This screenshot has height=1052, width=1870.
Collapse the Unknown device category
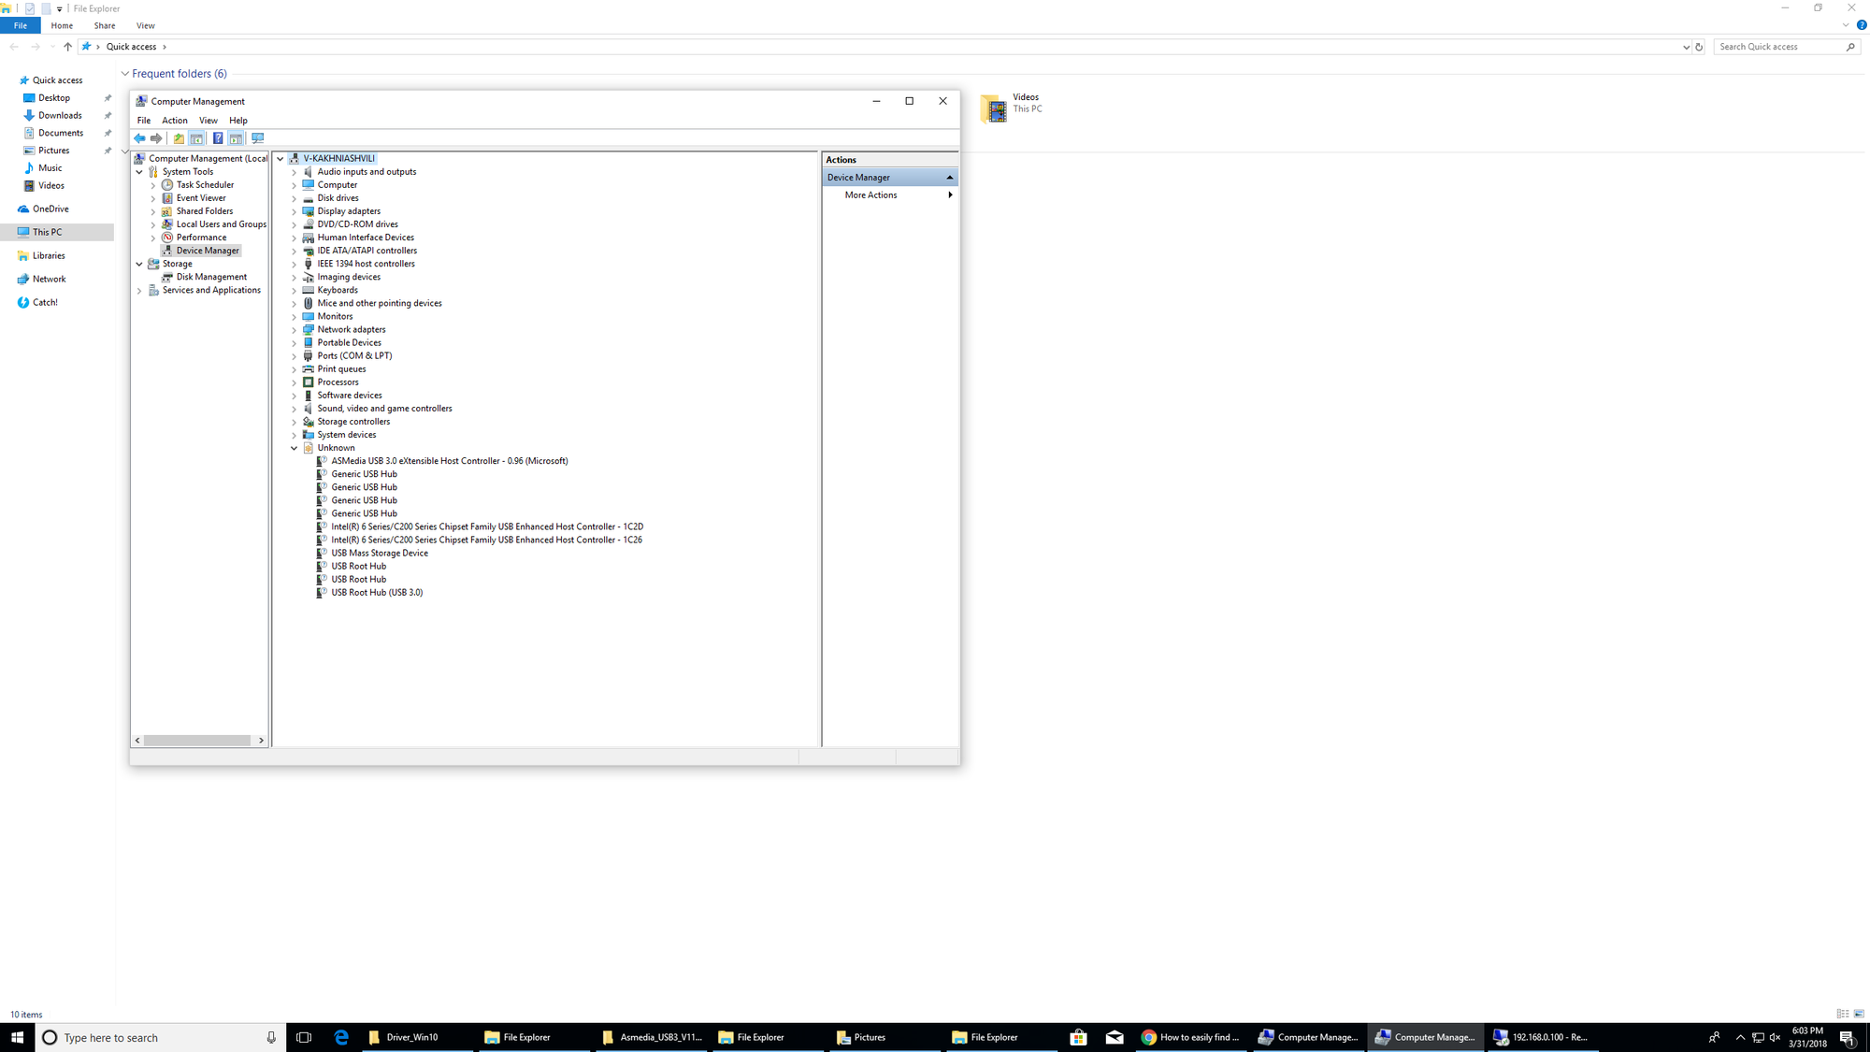pyautogui.click(x=294, y=447)
